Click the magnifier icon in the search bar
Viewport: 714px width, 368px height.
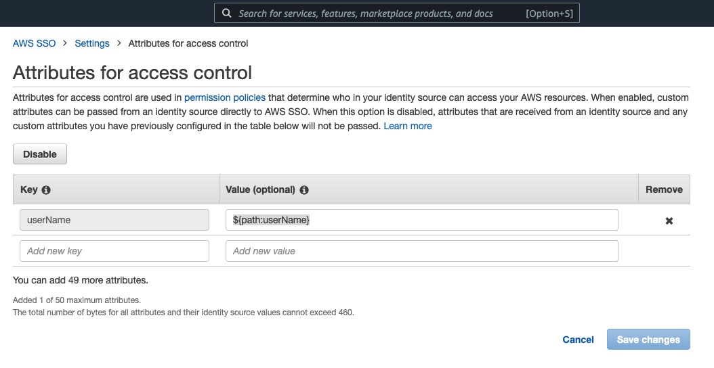227,14
